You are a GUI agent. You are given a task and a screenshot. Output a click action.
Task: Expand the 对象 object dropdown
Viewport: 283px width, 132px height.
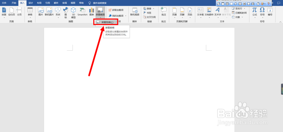point(242,17)
